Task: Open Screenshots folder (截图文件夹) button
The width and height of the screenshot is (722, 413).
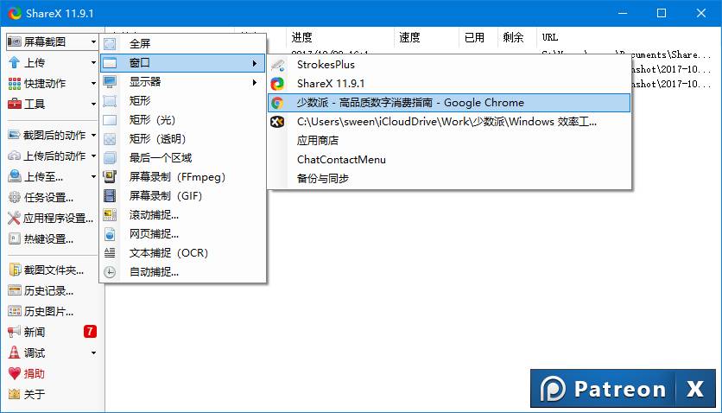Action: [52, 270]
